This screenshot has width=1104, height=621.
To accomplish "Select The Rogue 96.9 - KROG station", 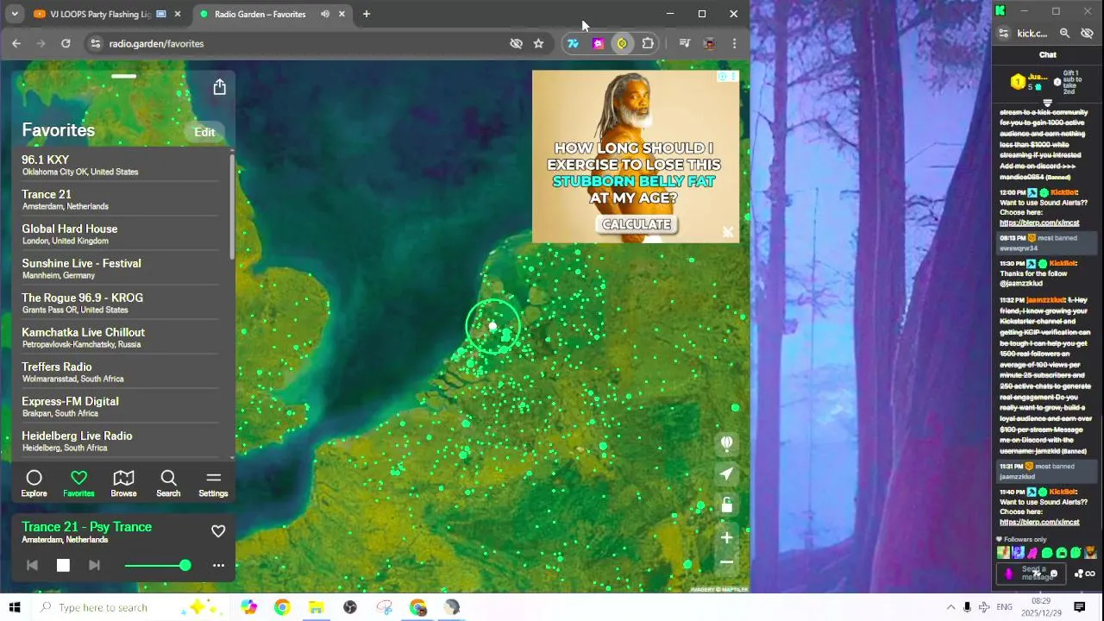I will (x=121, y=303).
